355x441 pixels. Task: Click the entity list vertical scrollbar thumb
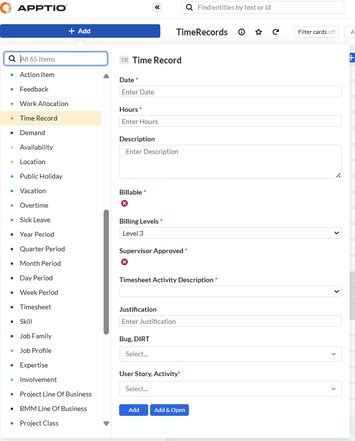point(107,271)
